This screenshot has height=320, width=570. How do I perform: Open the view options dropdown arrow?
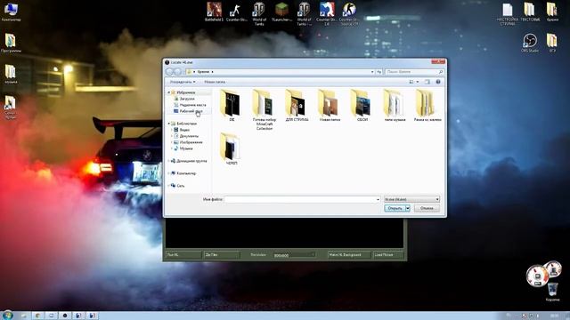(x=418, y=82)
